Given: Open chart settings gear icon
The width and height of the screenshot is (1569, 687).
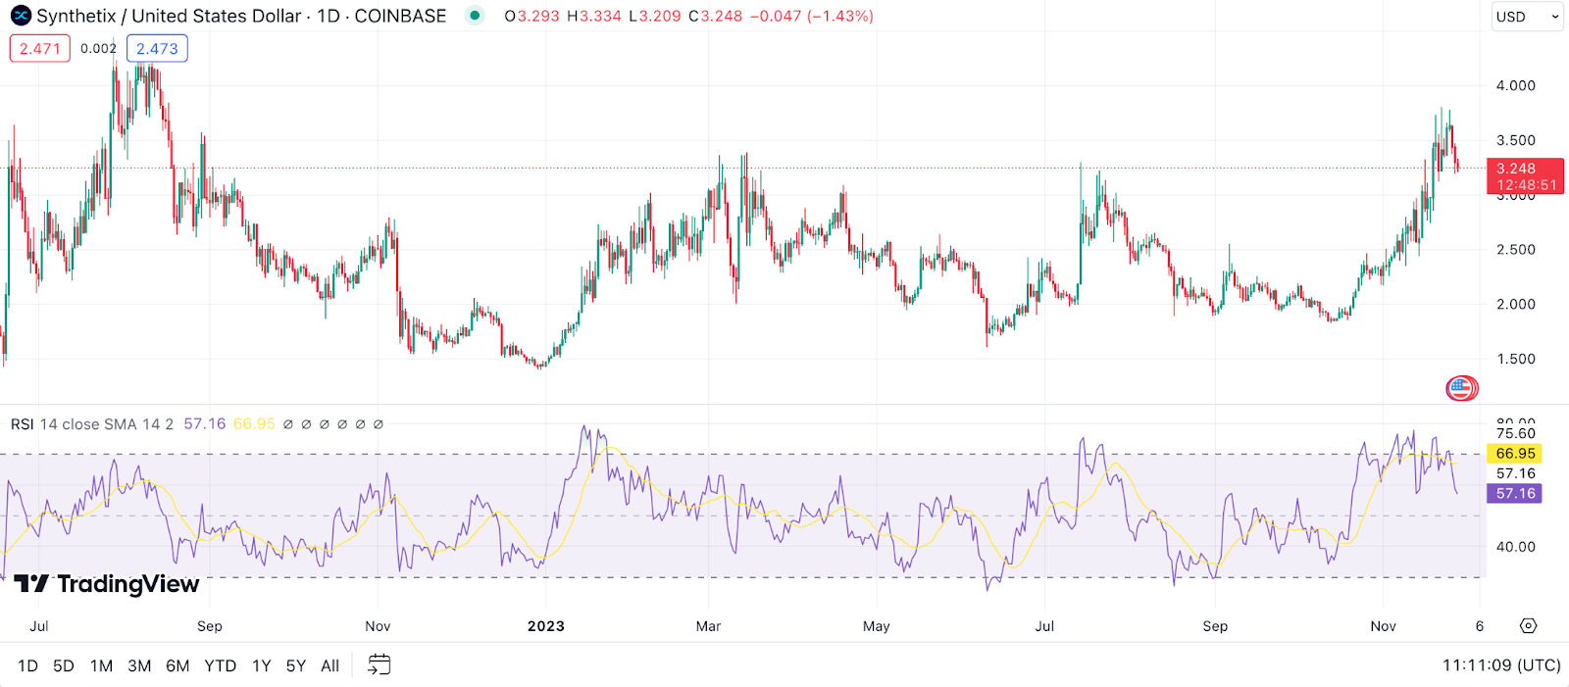Looking at the screenshot, I should point(1528,625).
